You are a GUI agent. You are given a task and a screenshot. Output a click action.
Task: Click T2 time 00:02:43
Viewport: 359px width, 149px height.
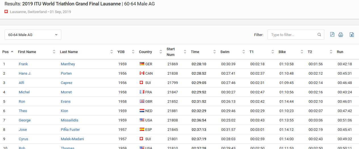[316, 139]
